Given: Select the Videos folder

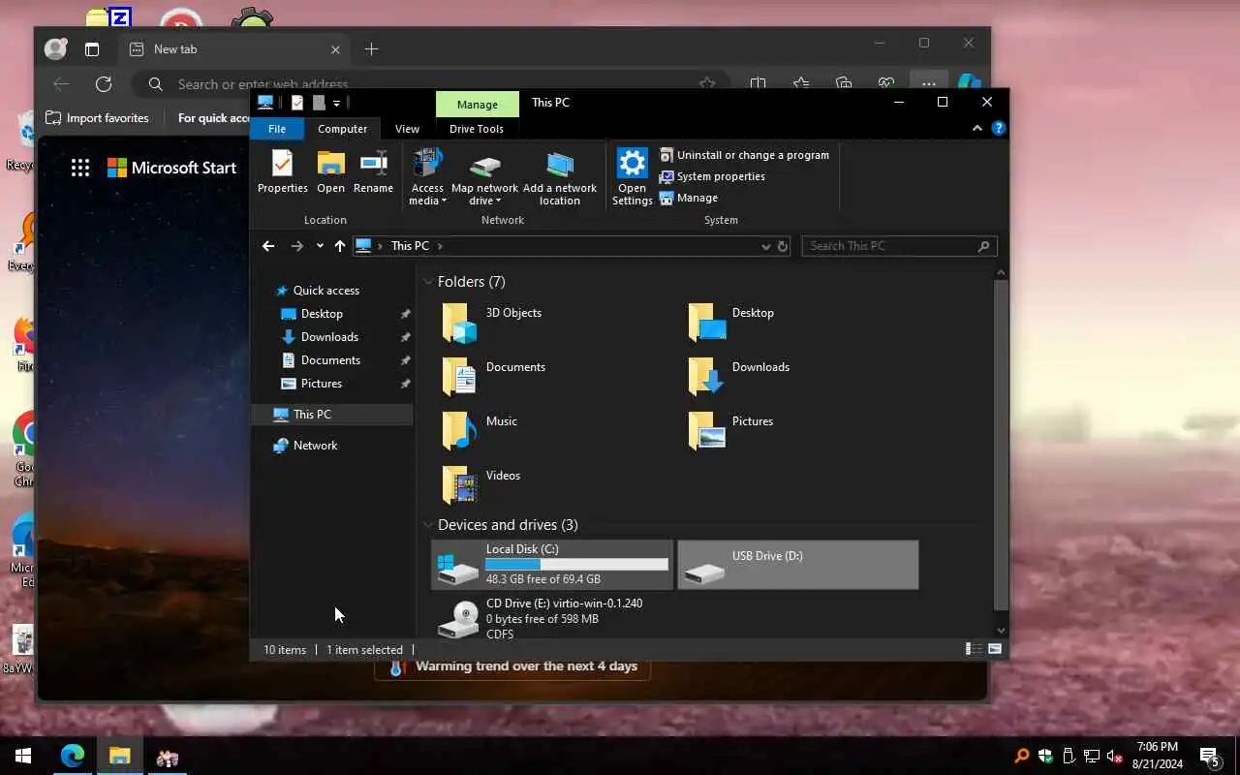Looking at the screenshot, I should click(552, 485).
